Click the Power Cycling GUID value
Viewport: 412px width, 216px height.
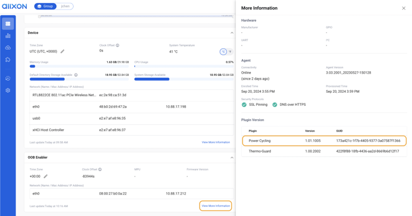pos(368,141)
